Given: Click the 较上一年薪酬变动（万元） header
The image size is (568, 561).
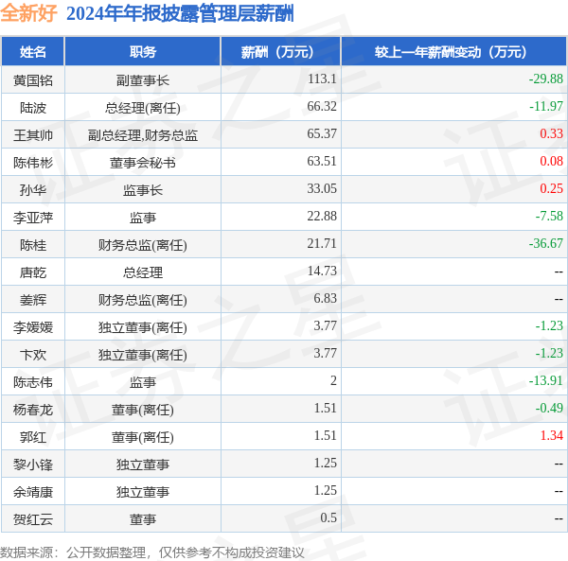Looking at the screenshot, I should pos(453,52).
